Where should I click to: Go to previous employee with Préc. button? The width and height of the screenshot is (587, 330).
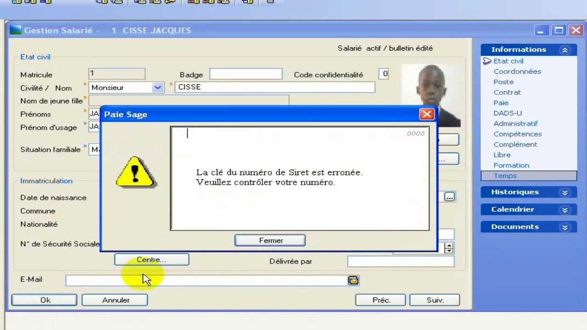pos(381,300)
